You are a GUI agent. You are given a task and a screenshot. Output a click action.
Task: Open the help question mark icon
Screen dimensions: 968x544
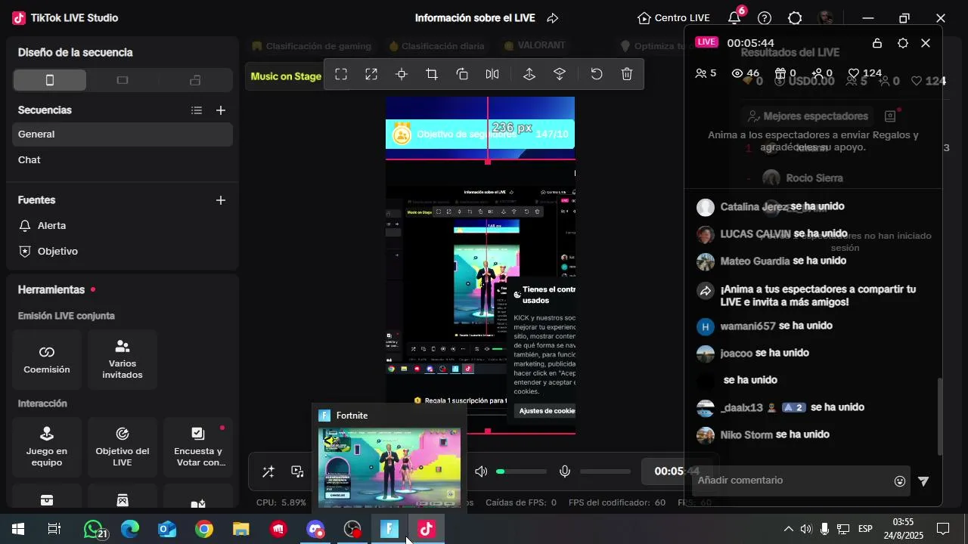[765, 18]
